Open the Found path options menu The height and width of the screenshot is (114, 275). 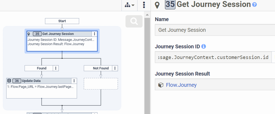click(x=56, y=68)
